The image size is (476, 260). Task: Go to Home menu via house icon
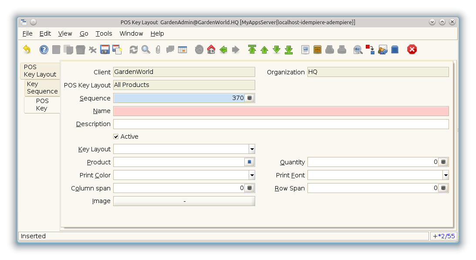click(211, 50)
